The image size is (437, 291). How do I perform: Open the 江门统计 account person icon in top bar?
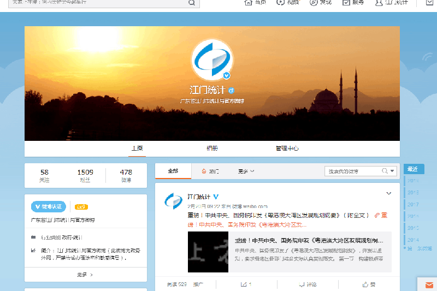379,3
